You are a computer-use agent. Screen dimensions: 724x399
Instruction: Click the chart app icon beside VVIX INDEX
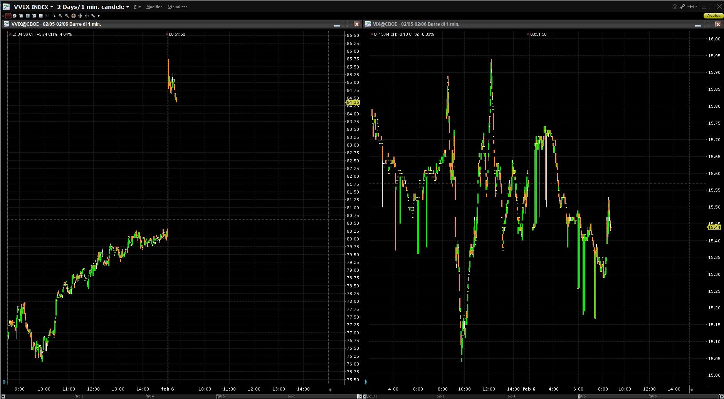(6, 7)
